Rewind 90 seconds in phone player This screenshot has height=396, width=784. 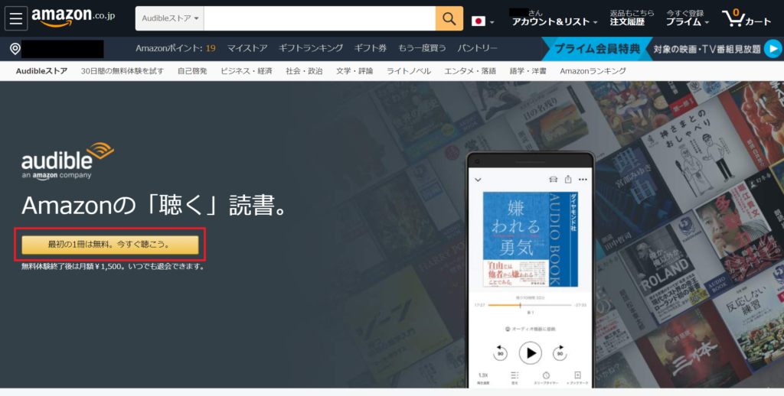click(x=499, y=353)
